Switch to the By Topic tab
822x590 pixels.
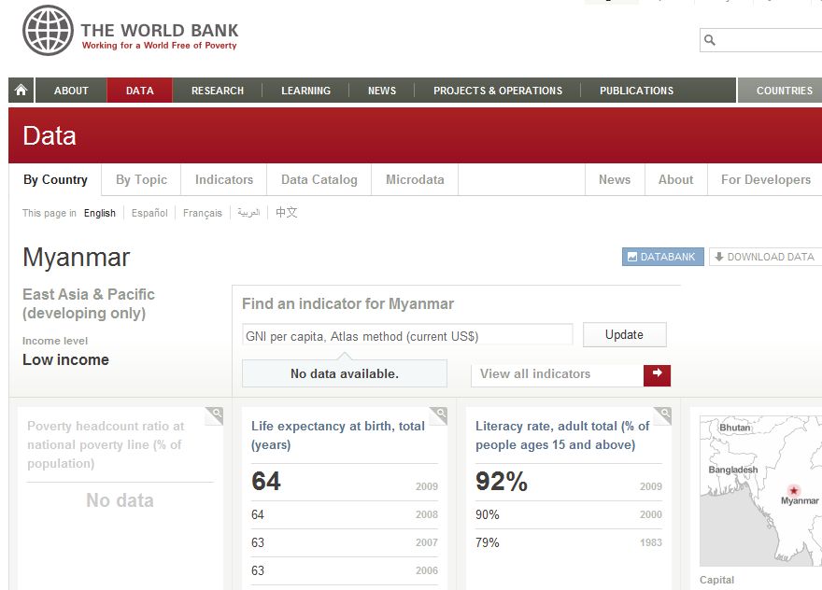[141, 180]
